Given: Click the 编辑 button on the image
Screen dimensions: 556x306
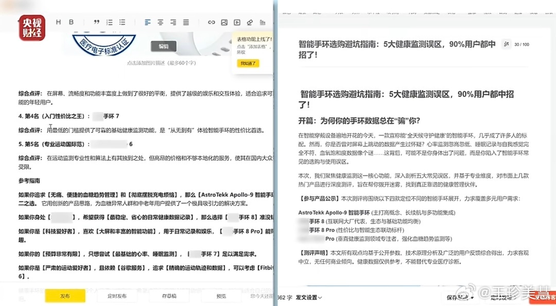Looking at the screenshot, I should point(164,46).
